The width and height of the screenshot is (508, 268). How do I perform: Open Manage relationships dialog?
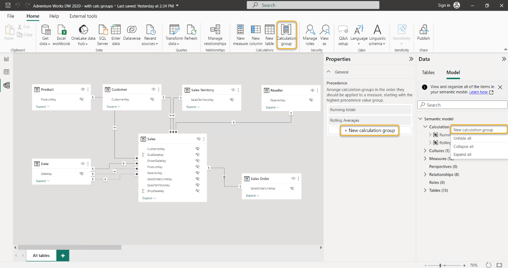215,35
